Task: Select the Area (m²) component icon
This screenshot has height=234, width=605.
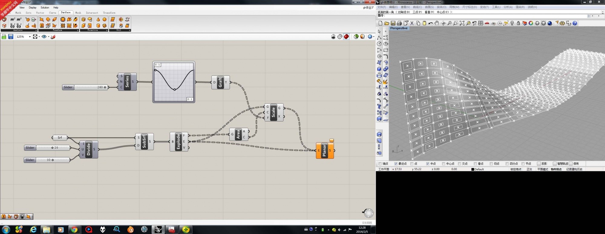Action: point(12,19)
